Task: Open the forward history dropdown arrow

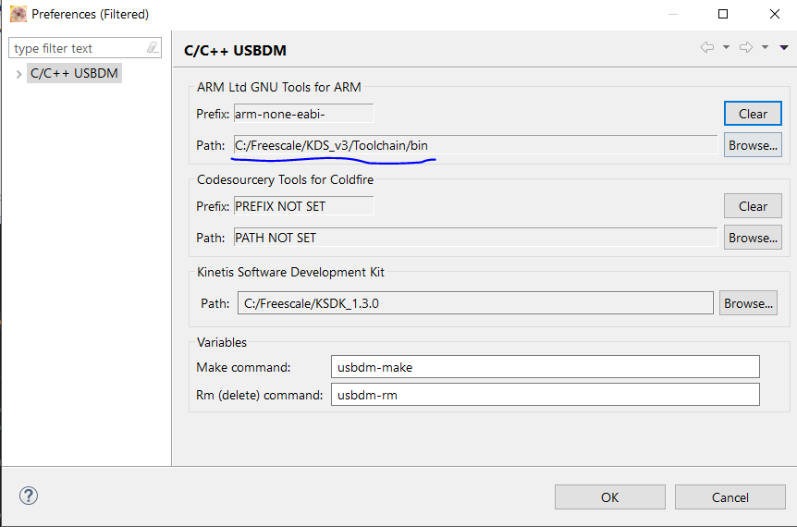Action: 765,47
